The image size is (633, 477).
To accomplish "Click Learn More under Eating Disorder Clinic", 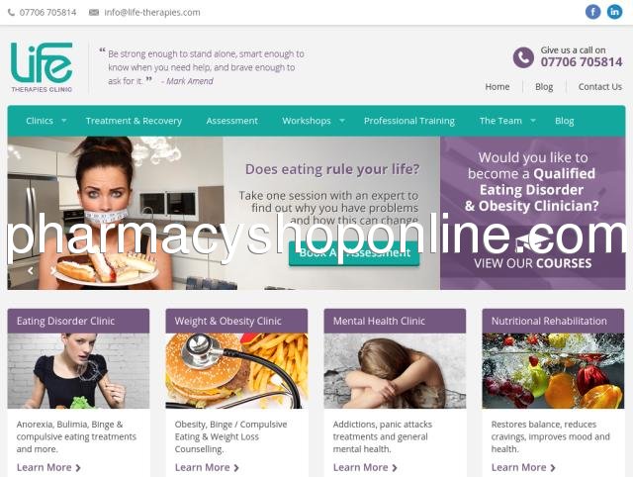I will tap(48, 467).
